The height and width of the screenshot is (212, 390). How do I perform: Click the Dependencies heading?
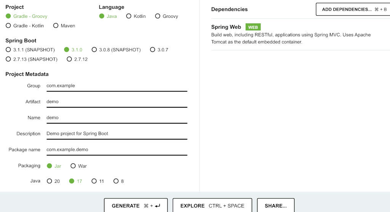pyautogui.click(x=229, y=9)
